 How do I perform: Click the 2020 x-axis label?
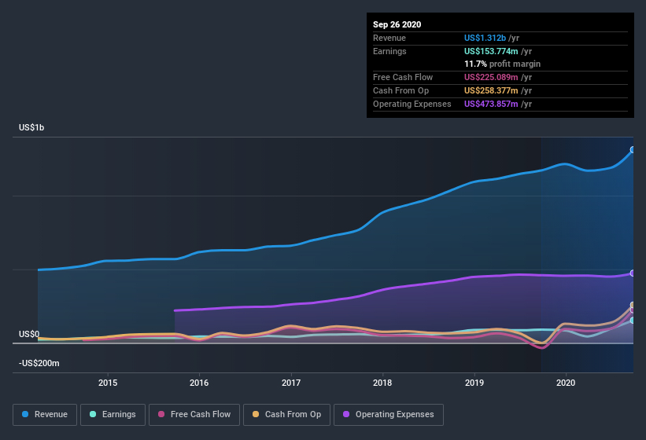point(566,383)
